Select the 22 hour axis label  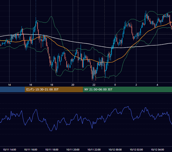tap(94, 85)
